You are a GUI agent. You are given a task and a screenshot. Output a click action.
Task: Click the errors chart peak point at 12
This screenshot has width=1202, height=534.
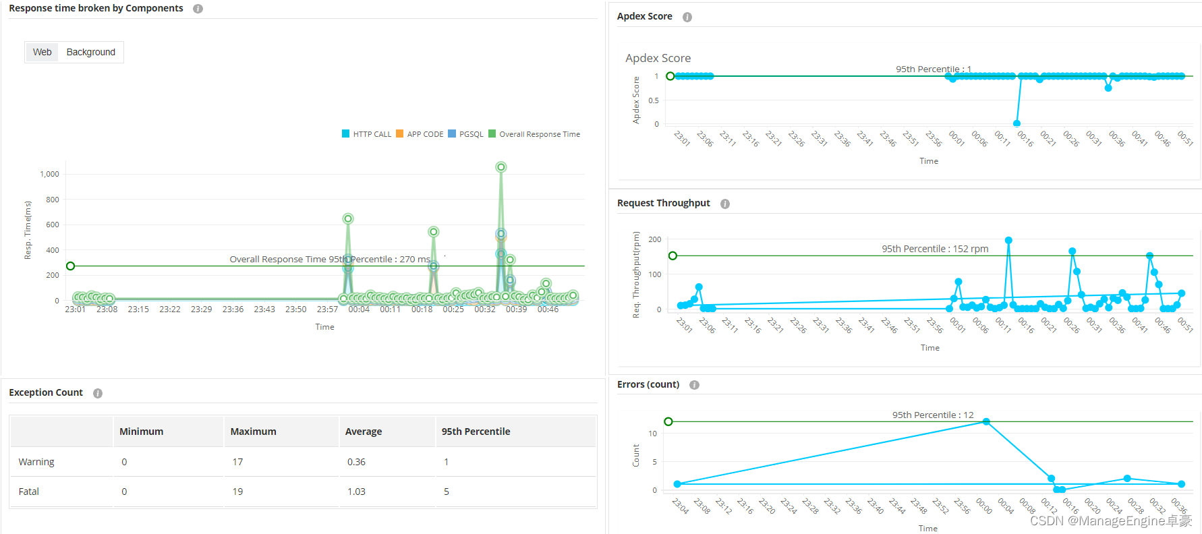coord(986,421)
